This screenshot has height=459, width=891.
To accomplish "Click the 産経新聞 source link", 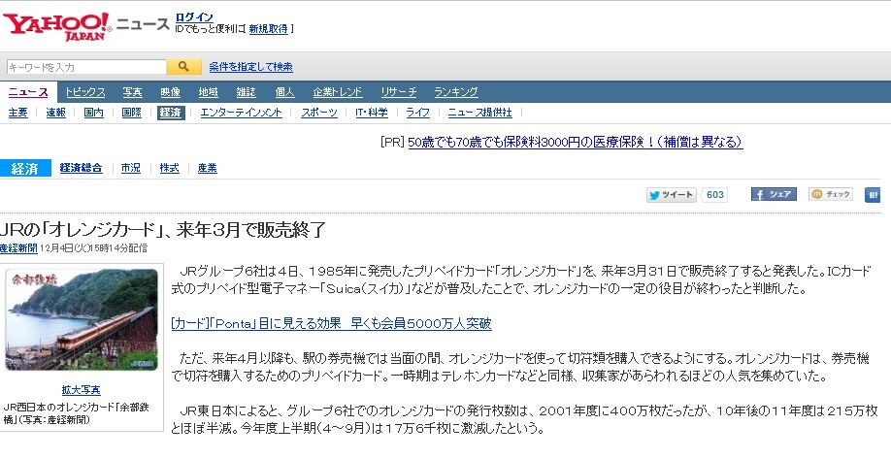I will [x=18, y=248].
